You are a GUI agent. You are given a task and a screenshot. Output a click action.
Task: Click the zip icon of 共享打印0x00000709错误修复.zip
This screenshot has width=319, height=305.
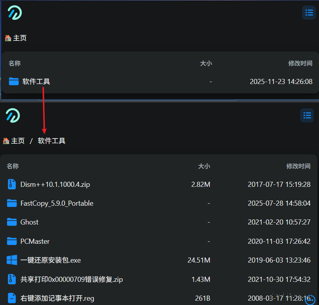[12, 279]
